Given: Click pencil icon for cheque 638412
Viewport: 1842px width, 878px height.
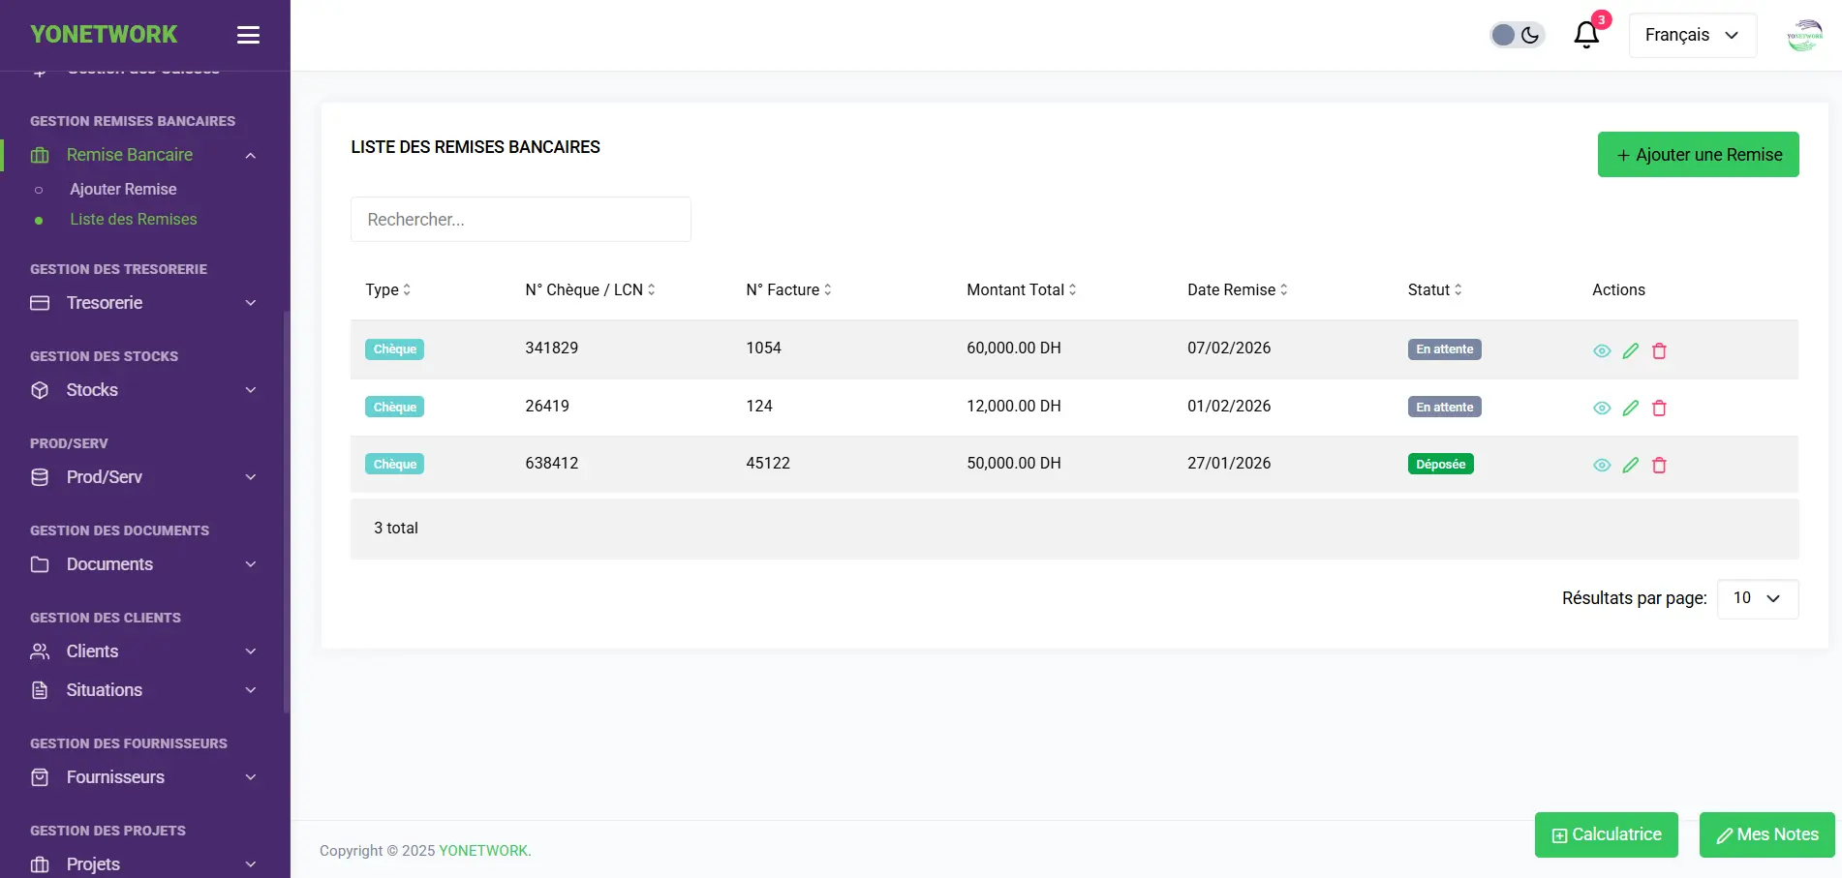Looking at the screenshot, I should 1630,466.
